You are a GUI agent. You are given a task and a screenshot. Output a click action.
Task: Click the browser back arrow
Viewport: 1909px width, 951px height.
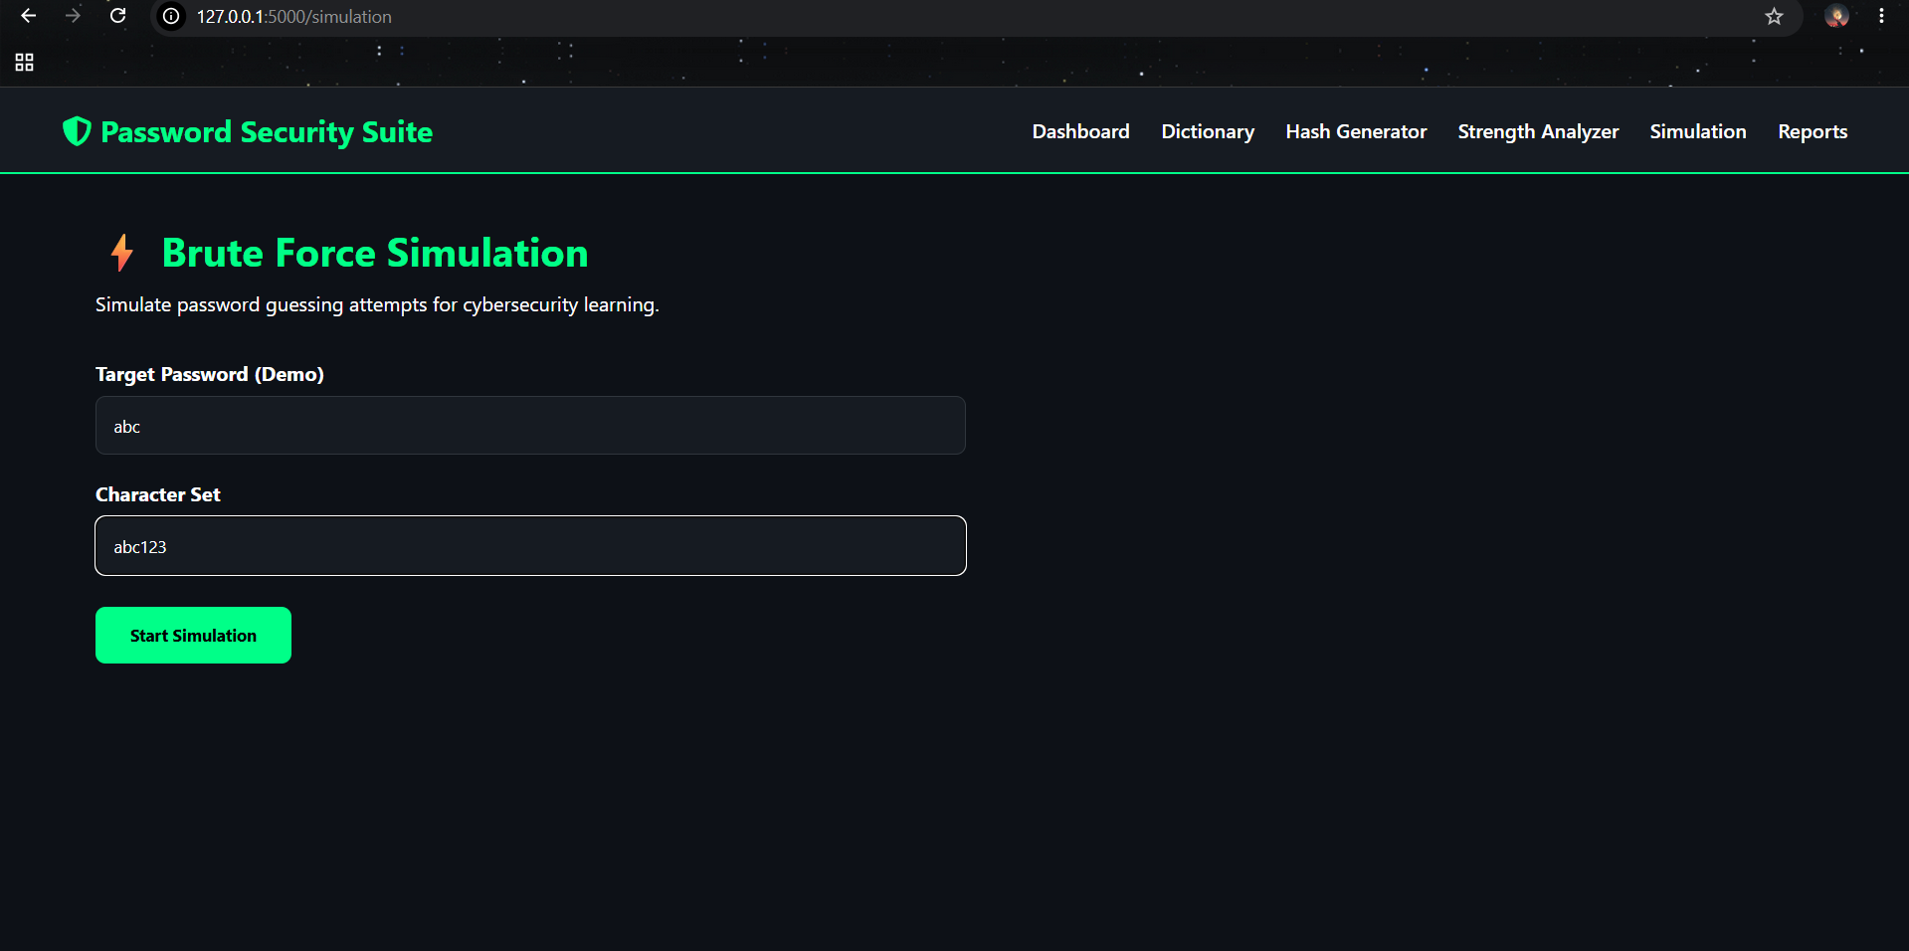point(28,16)
